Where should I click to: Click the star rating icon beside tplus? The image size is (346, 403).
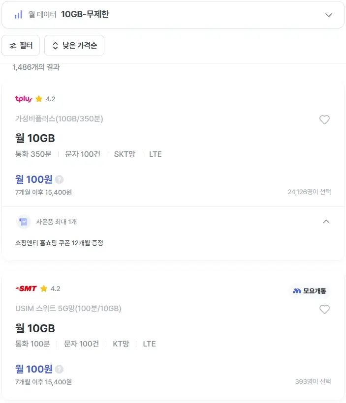coord(39,99)
